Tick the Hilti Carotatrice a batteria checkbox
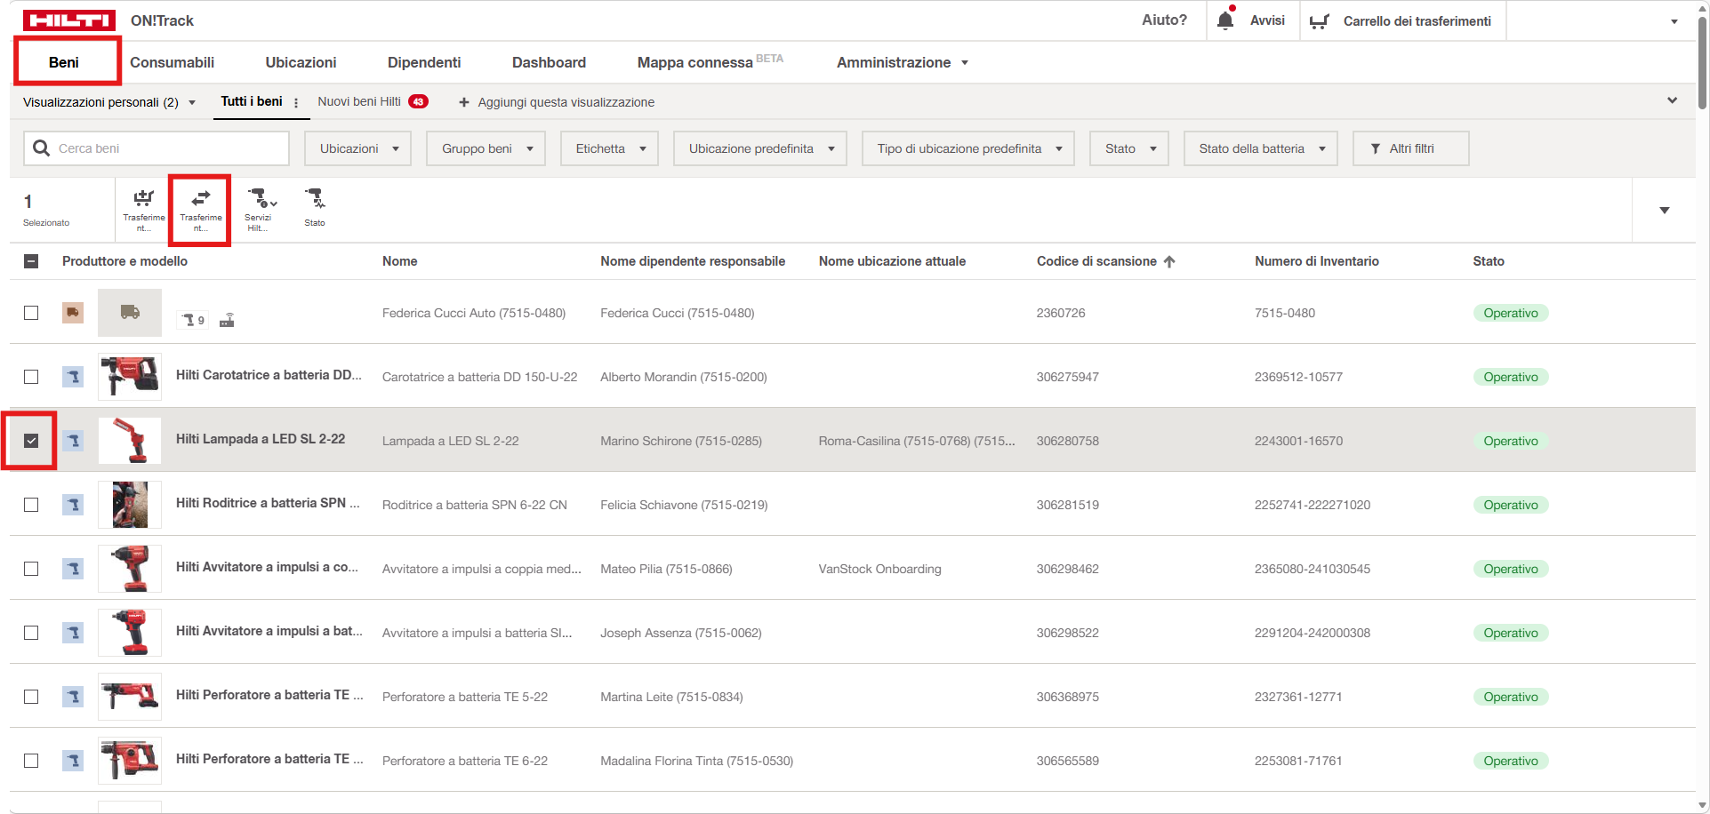 [x=31, y=377]
